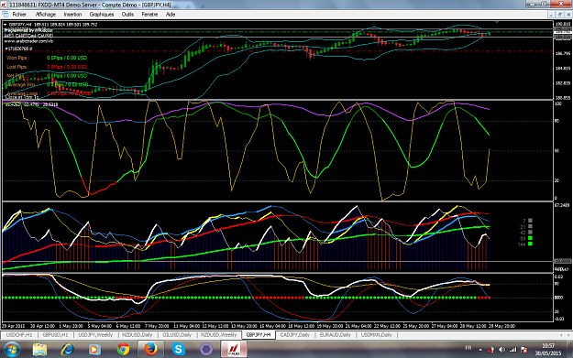Click the network signal tray icon
This screenshot has height=358, width=573.
pyautogui.click(x=513, y=349)
